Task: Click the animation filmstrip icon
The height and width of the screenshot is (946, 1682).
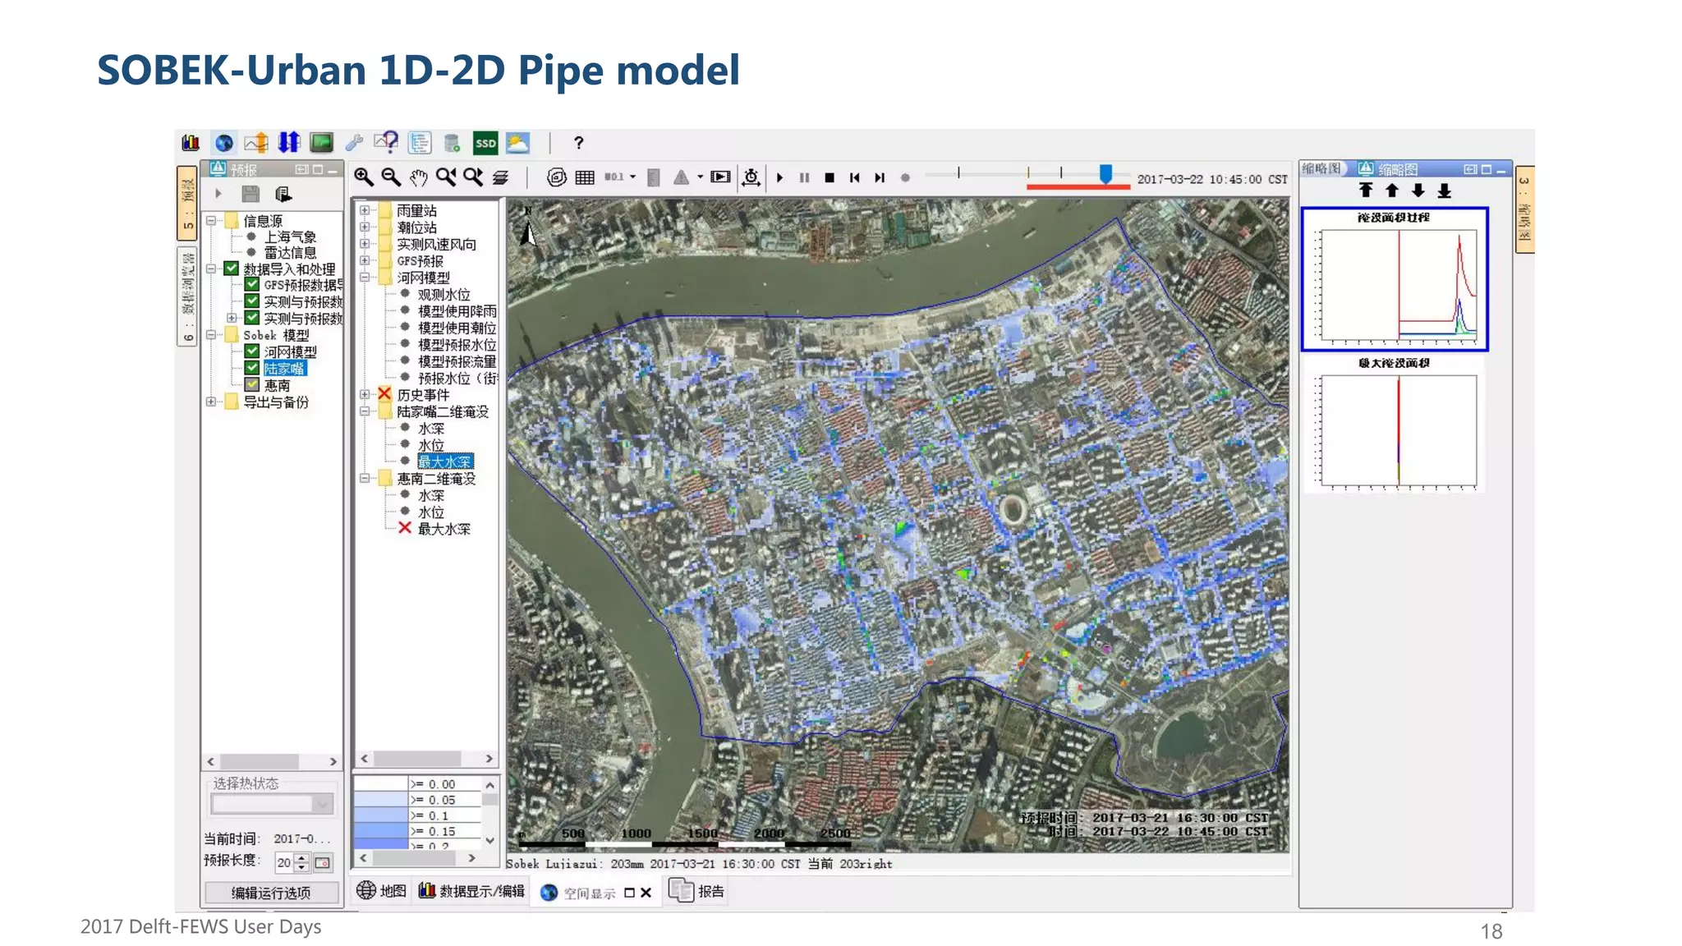Action: coord(720,177)
